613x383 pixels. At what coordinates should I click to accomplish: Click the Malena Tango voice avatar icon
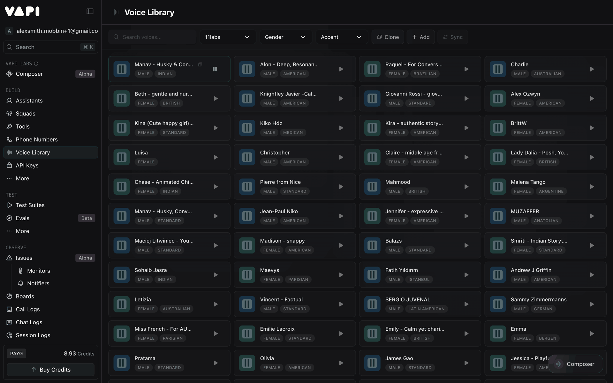pos(498,186)
